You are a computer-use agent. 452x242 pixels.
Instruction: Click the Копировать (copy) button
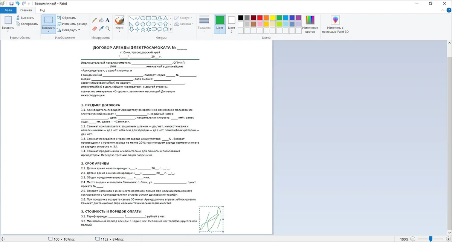tap(27, 24)
